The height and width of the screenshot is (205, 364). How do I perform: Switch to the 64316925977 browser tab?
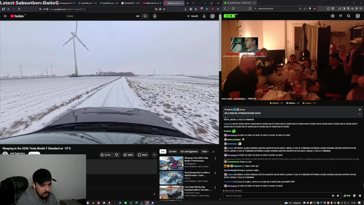pos(130,3)
